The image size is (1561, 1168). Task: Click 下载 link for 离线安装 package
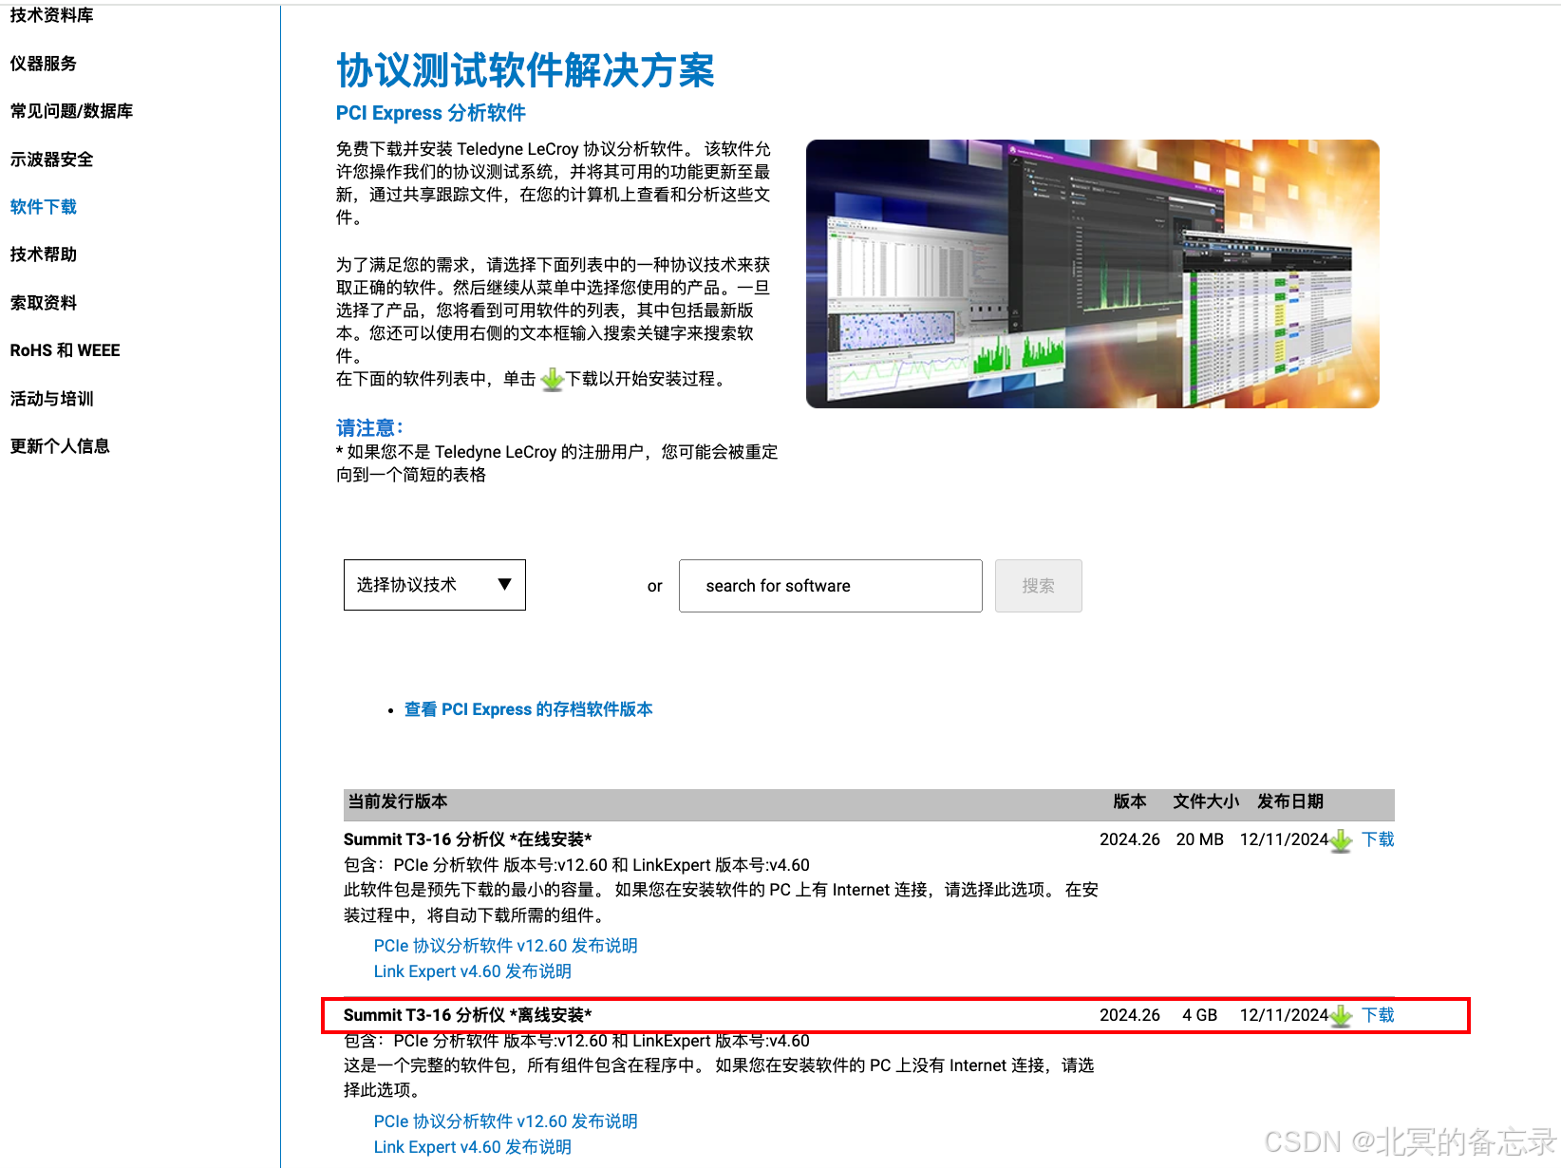[1378, 1015]
